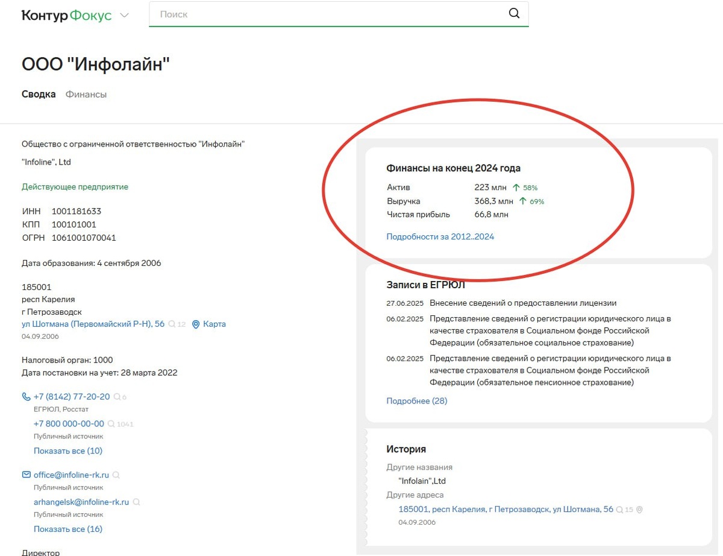Click the company title ООО "Инфолайн"
Screen dimensions: 723x556
(96, 64)
